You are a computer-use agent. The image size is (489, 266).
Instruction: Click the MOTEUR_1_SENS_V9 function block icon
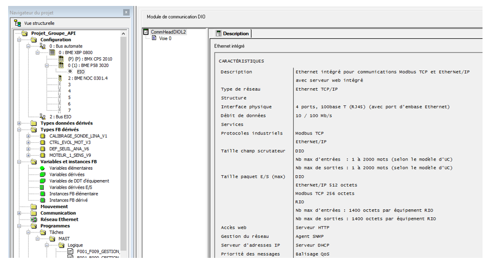point(43,155)
